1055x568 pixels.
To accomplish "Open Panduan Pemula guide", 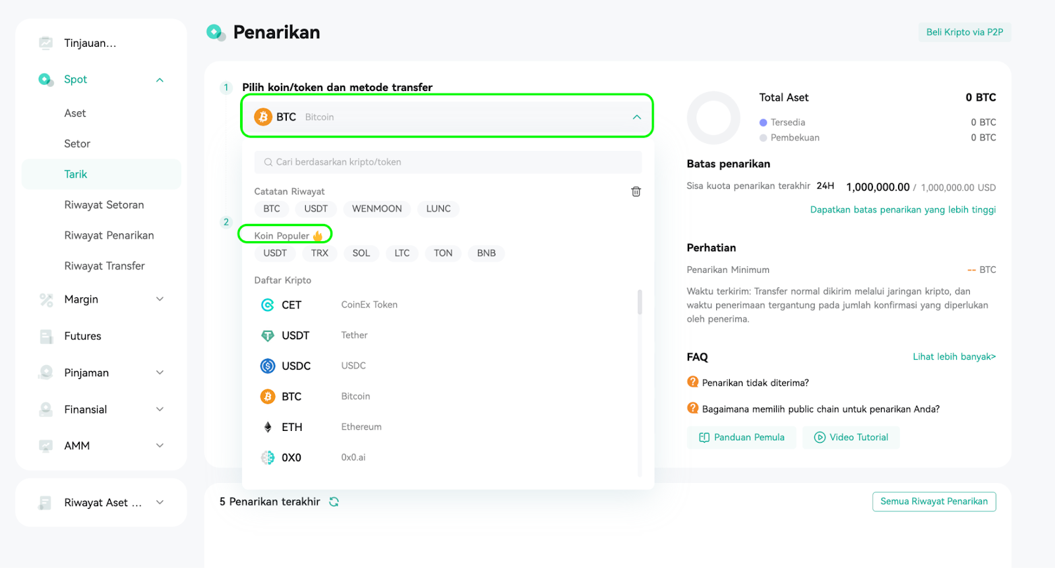I will [741, 438].
